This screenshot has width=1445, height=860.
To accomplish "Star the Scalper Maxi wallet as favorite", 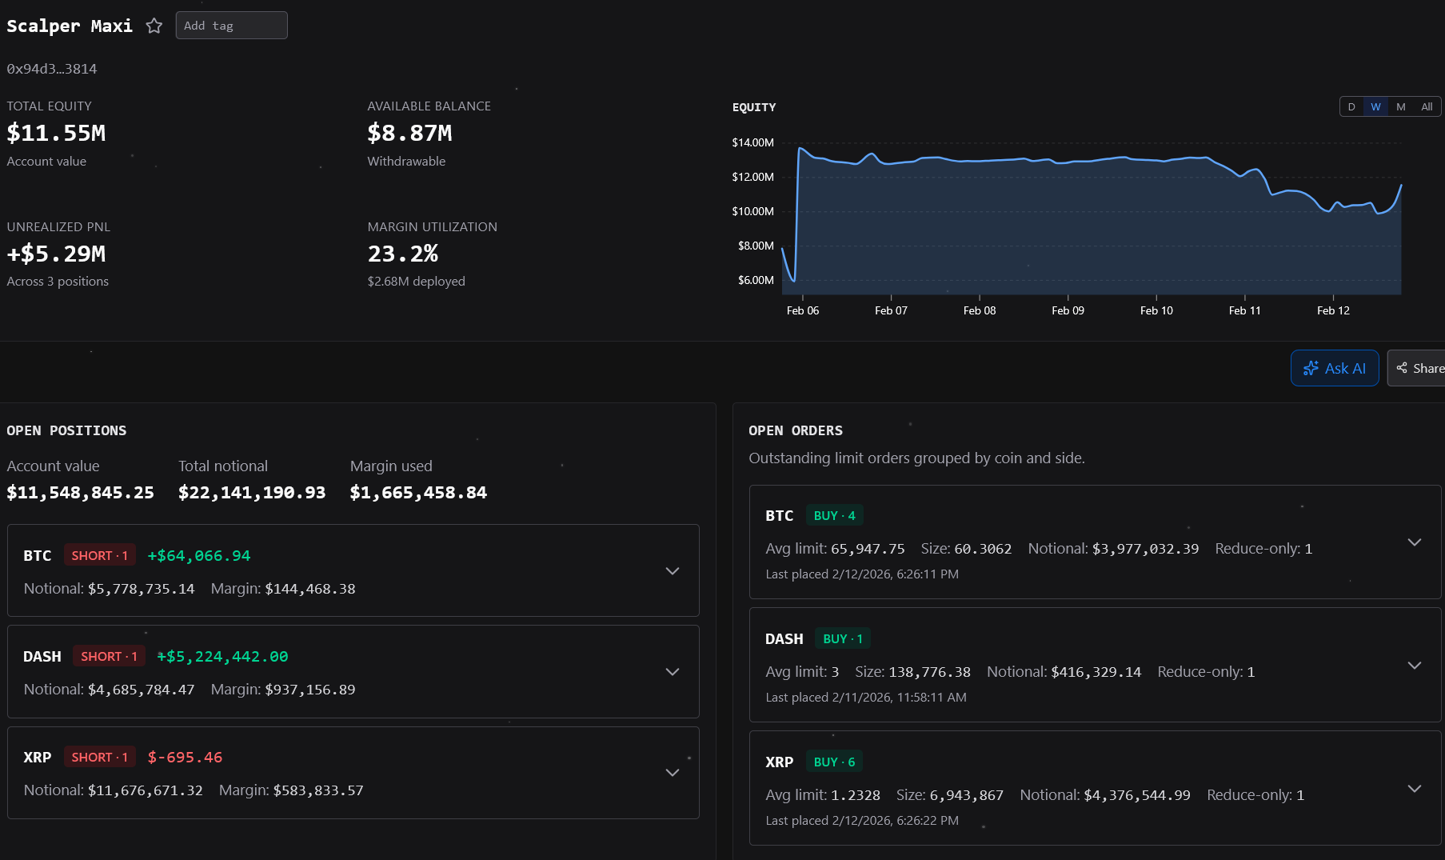I will 154,26.
